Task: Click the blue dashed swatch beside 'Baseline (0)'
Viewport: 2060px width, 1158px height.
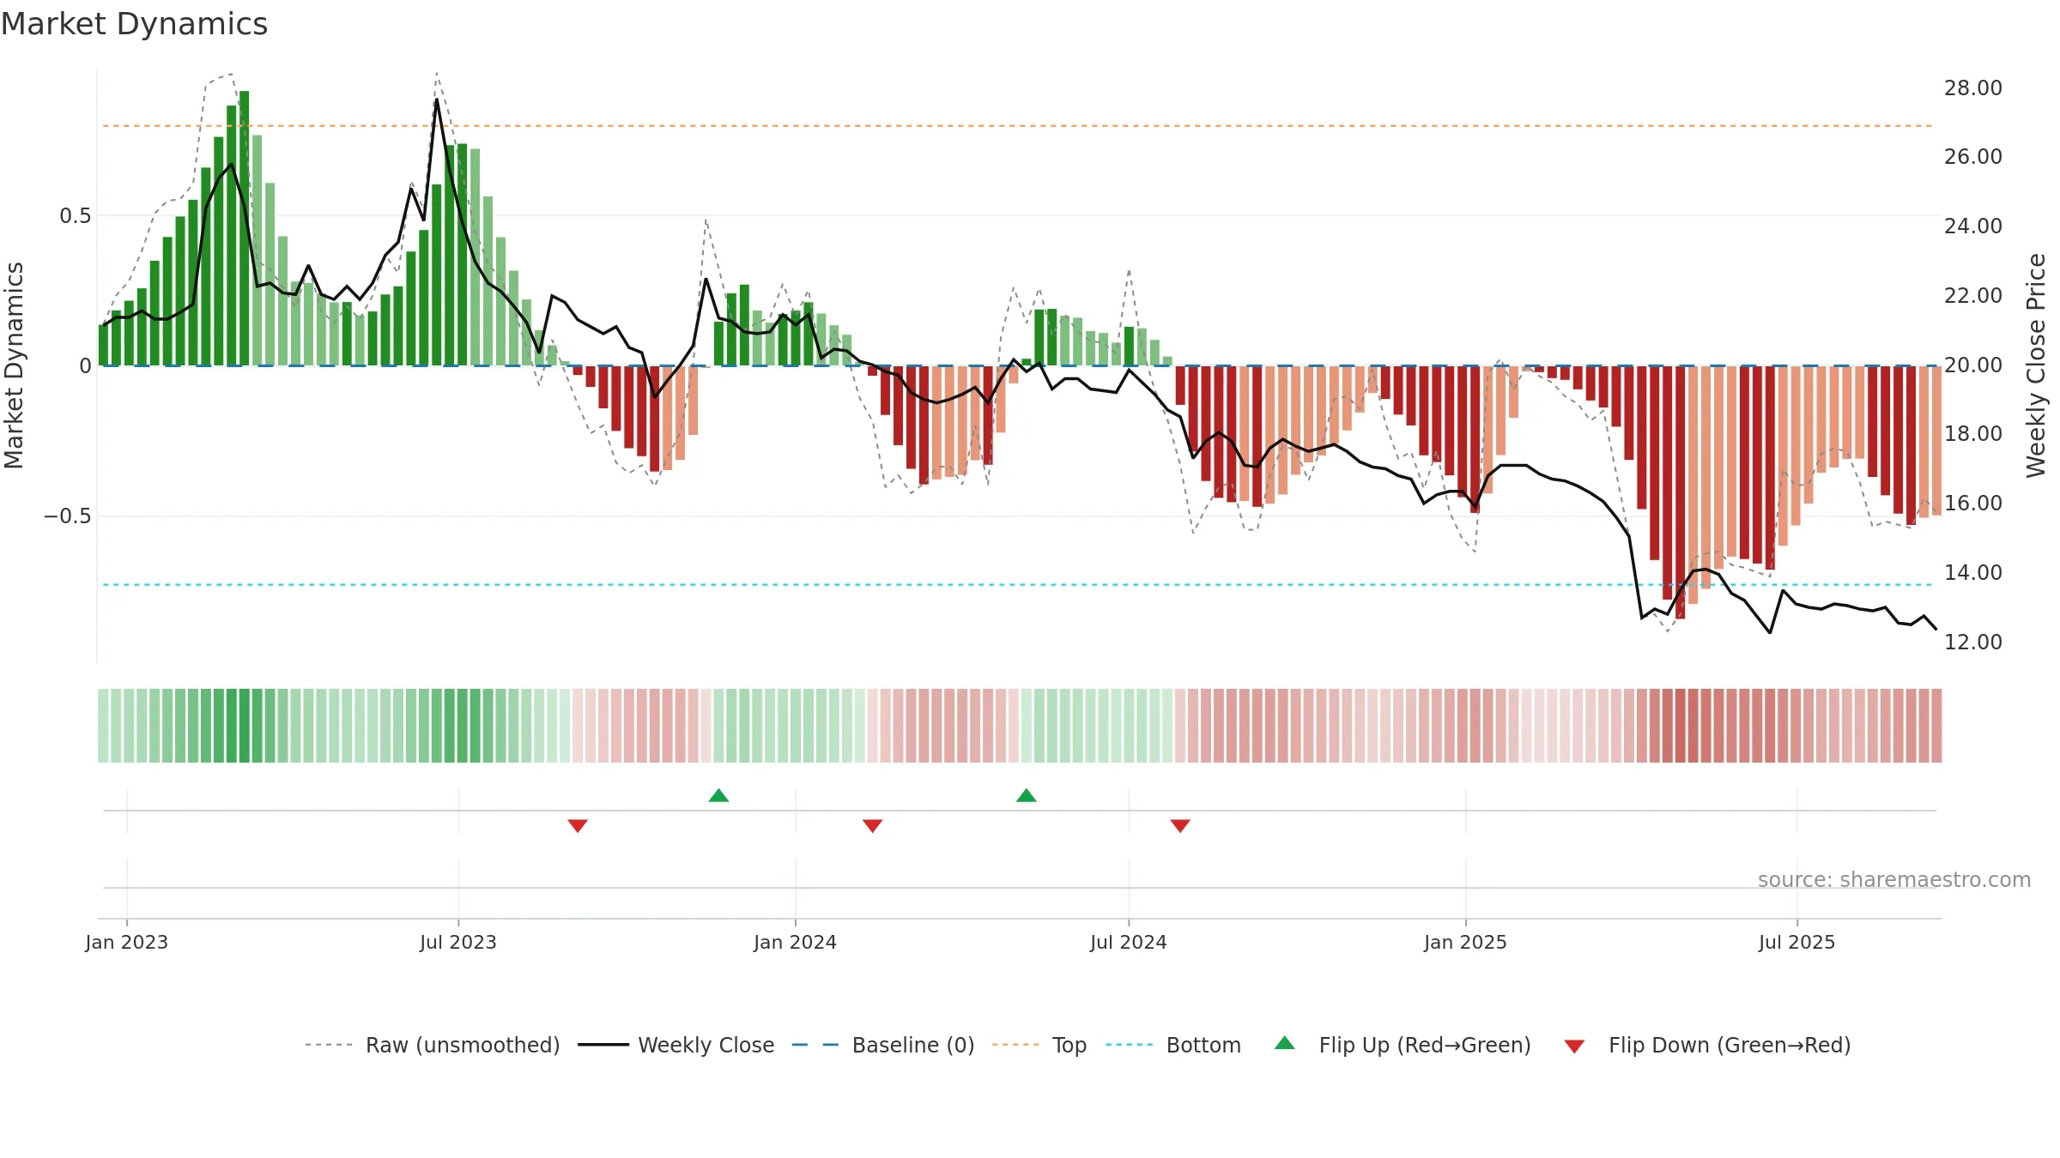Action: click(815, 1045)
